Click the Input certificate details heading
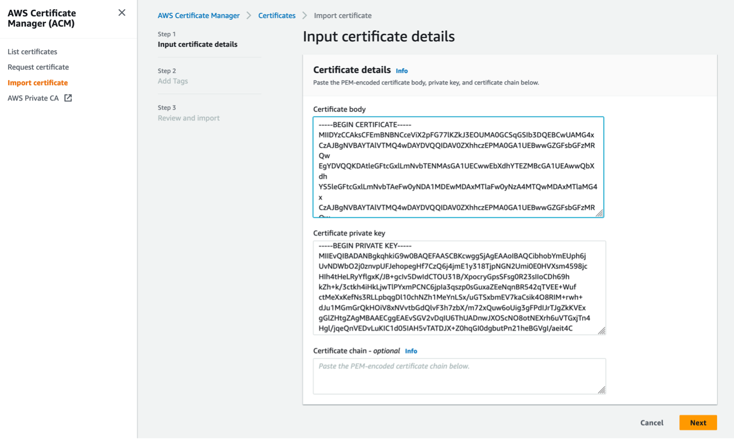The width and height of the screenshot is (734, 440). click(x=379, y=36)
